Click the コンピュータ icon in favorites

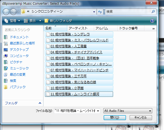point(6,56)
